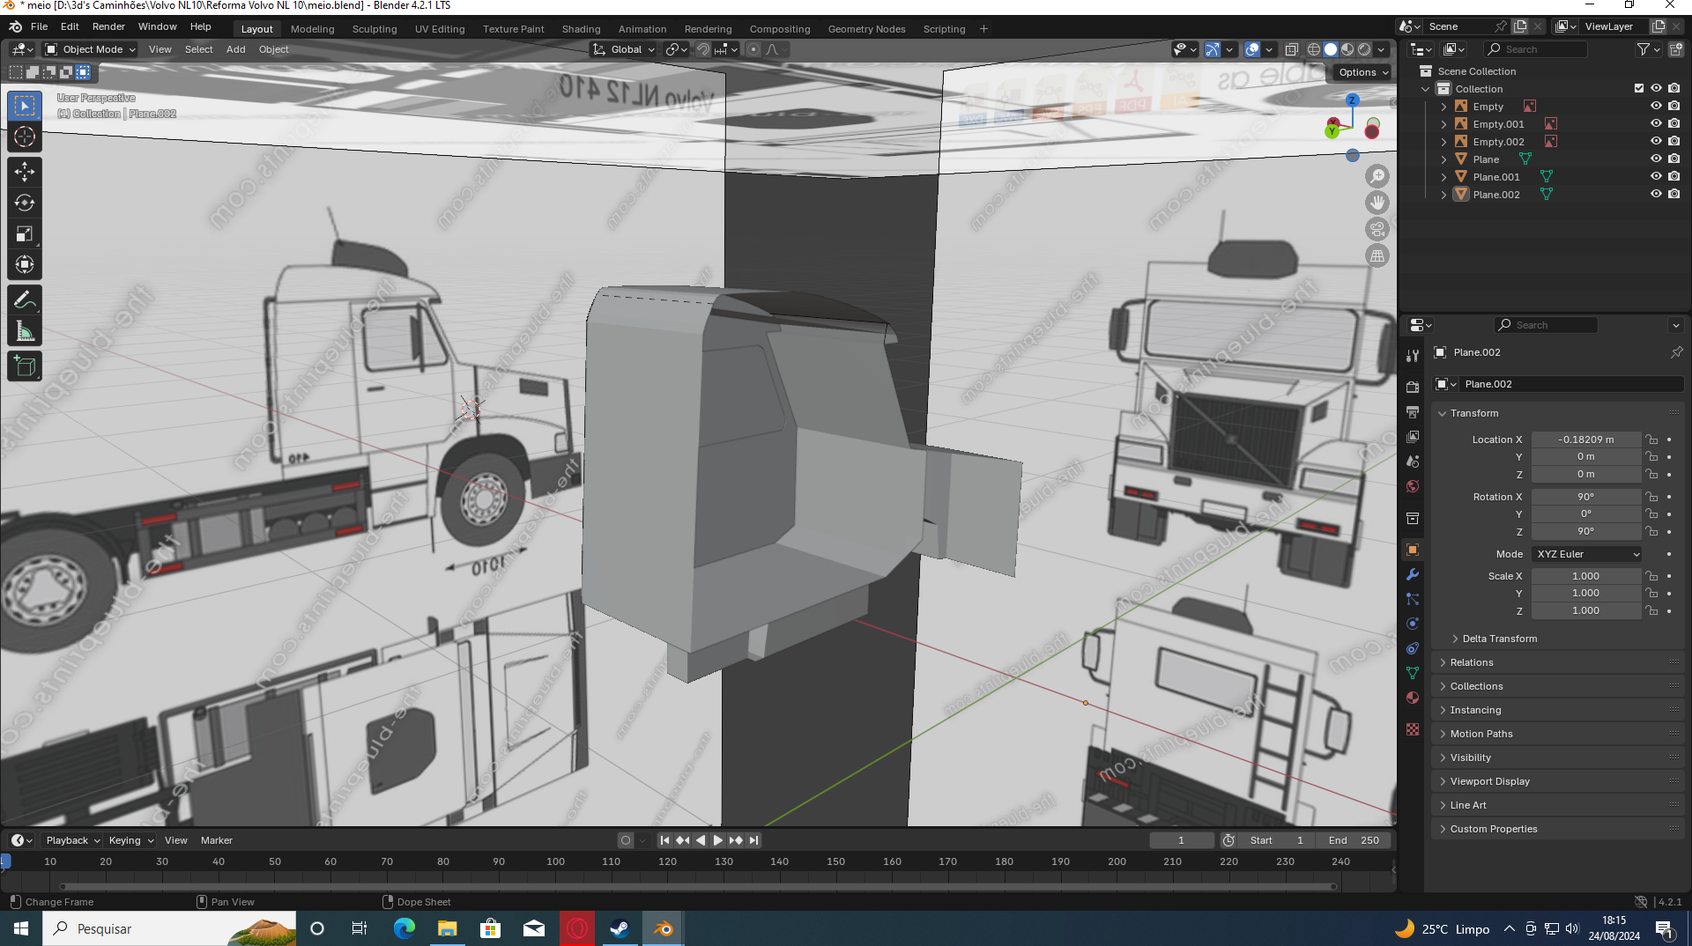Image resolution: width=1692 pixels, height=946 pixels.
Task: Activate the Scale tool
Action: [x=25, y=233]
